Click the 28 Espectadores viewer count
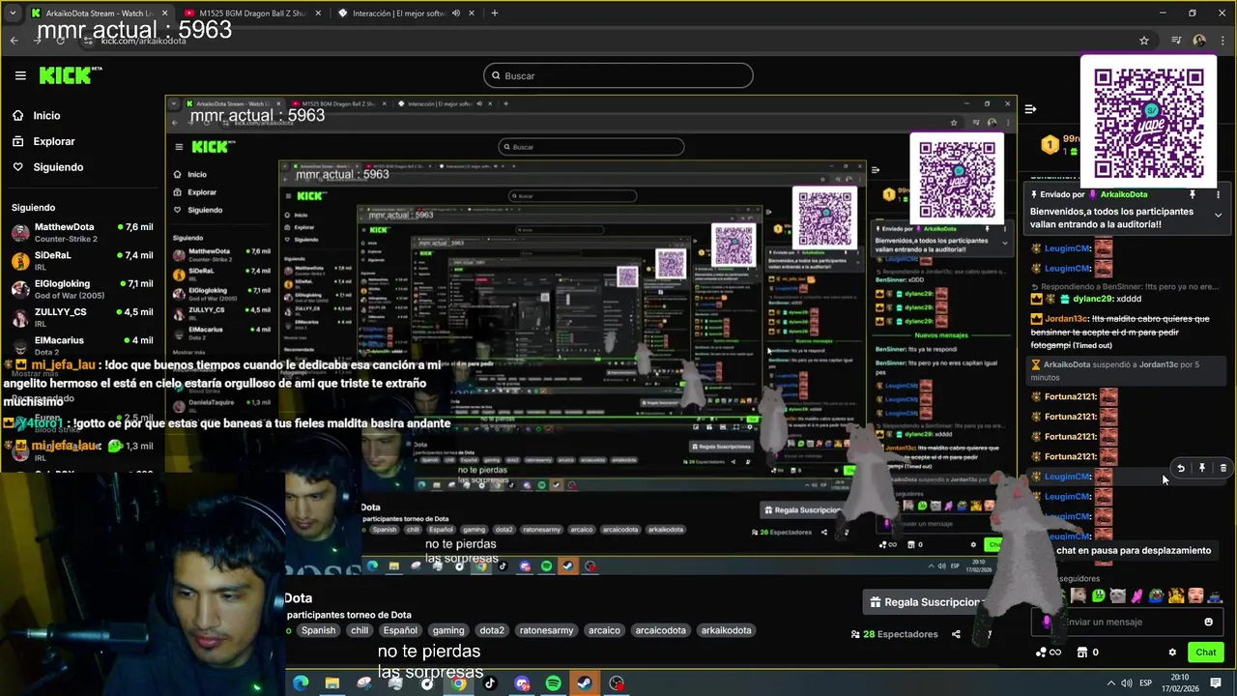The image size is (1237, 696). pos(894,634)
